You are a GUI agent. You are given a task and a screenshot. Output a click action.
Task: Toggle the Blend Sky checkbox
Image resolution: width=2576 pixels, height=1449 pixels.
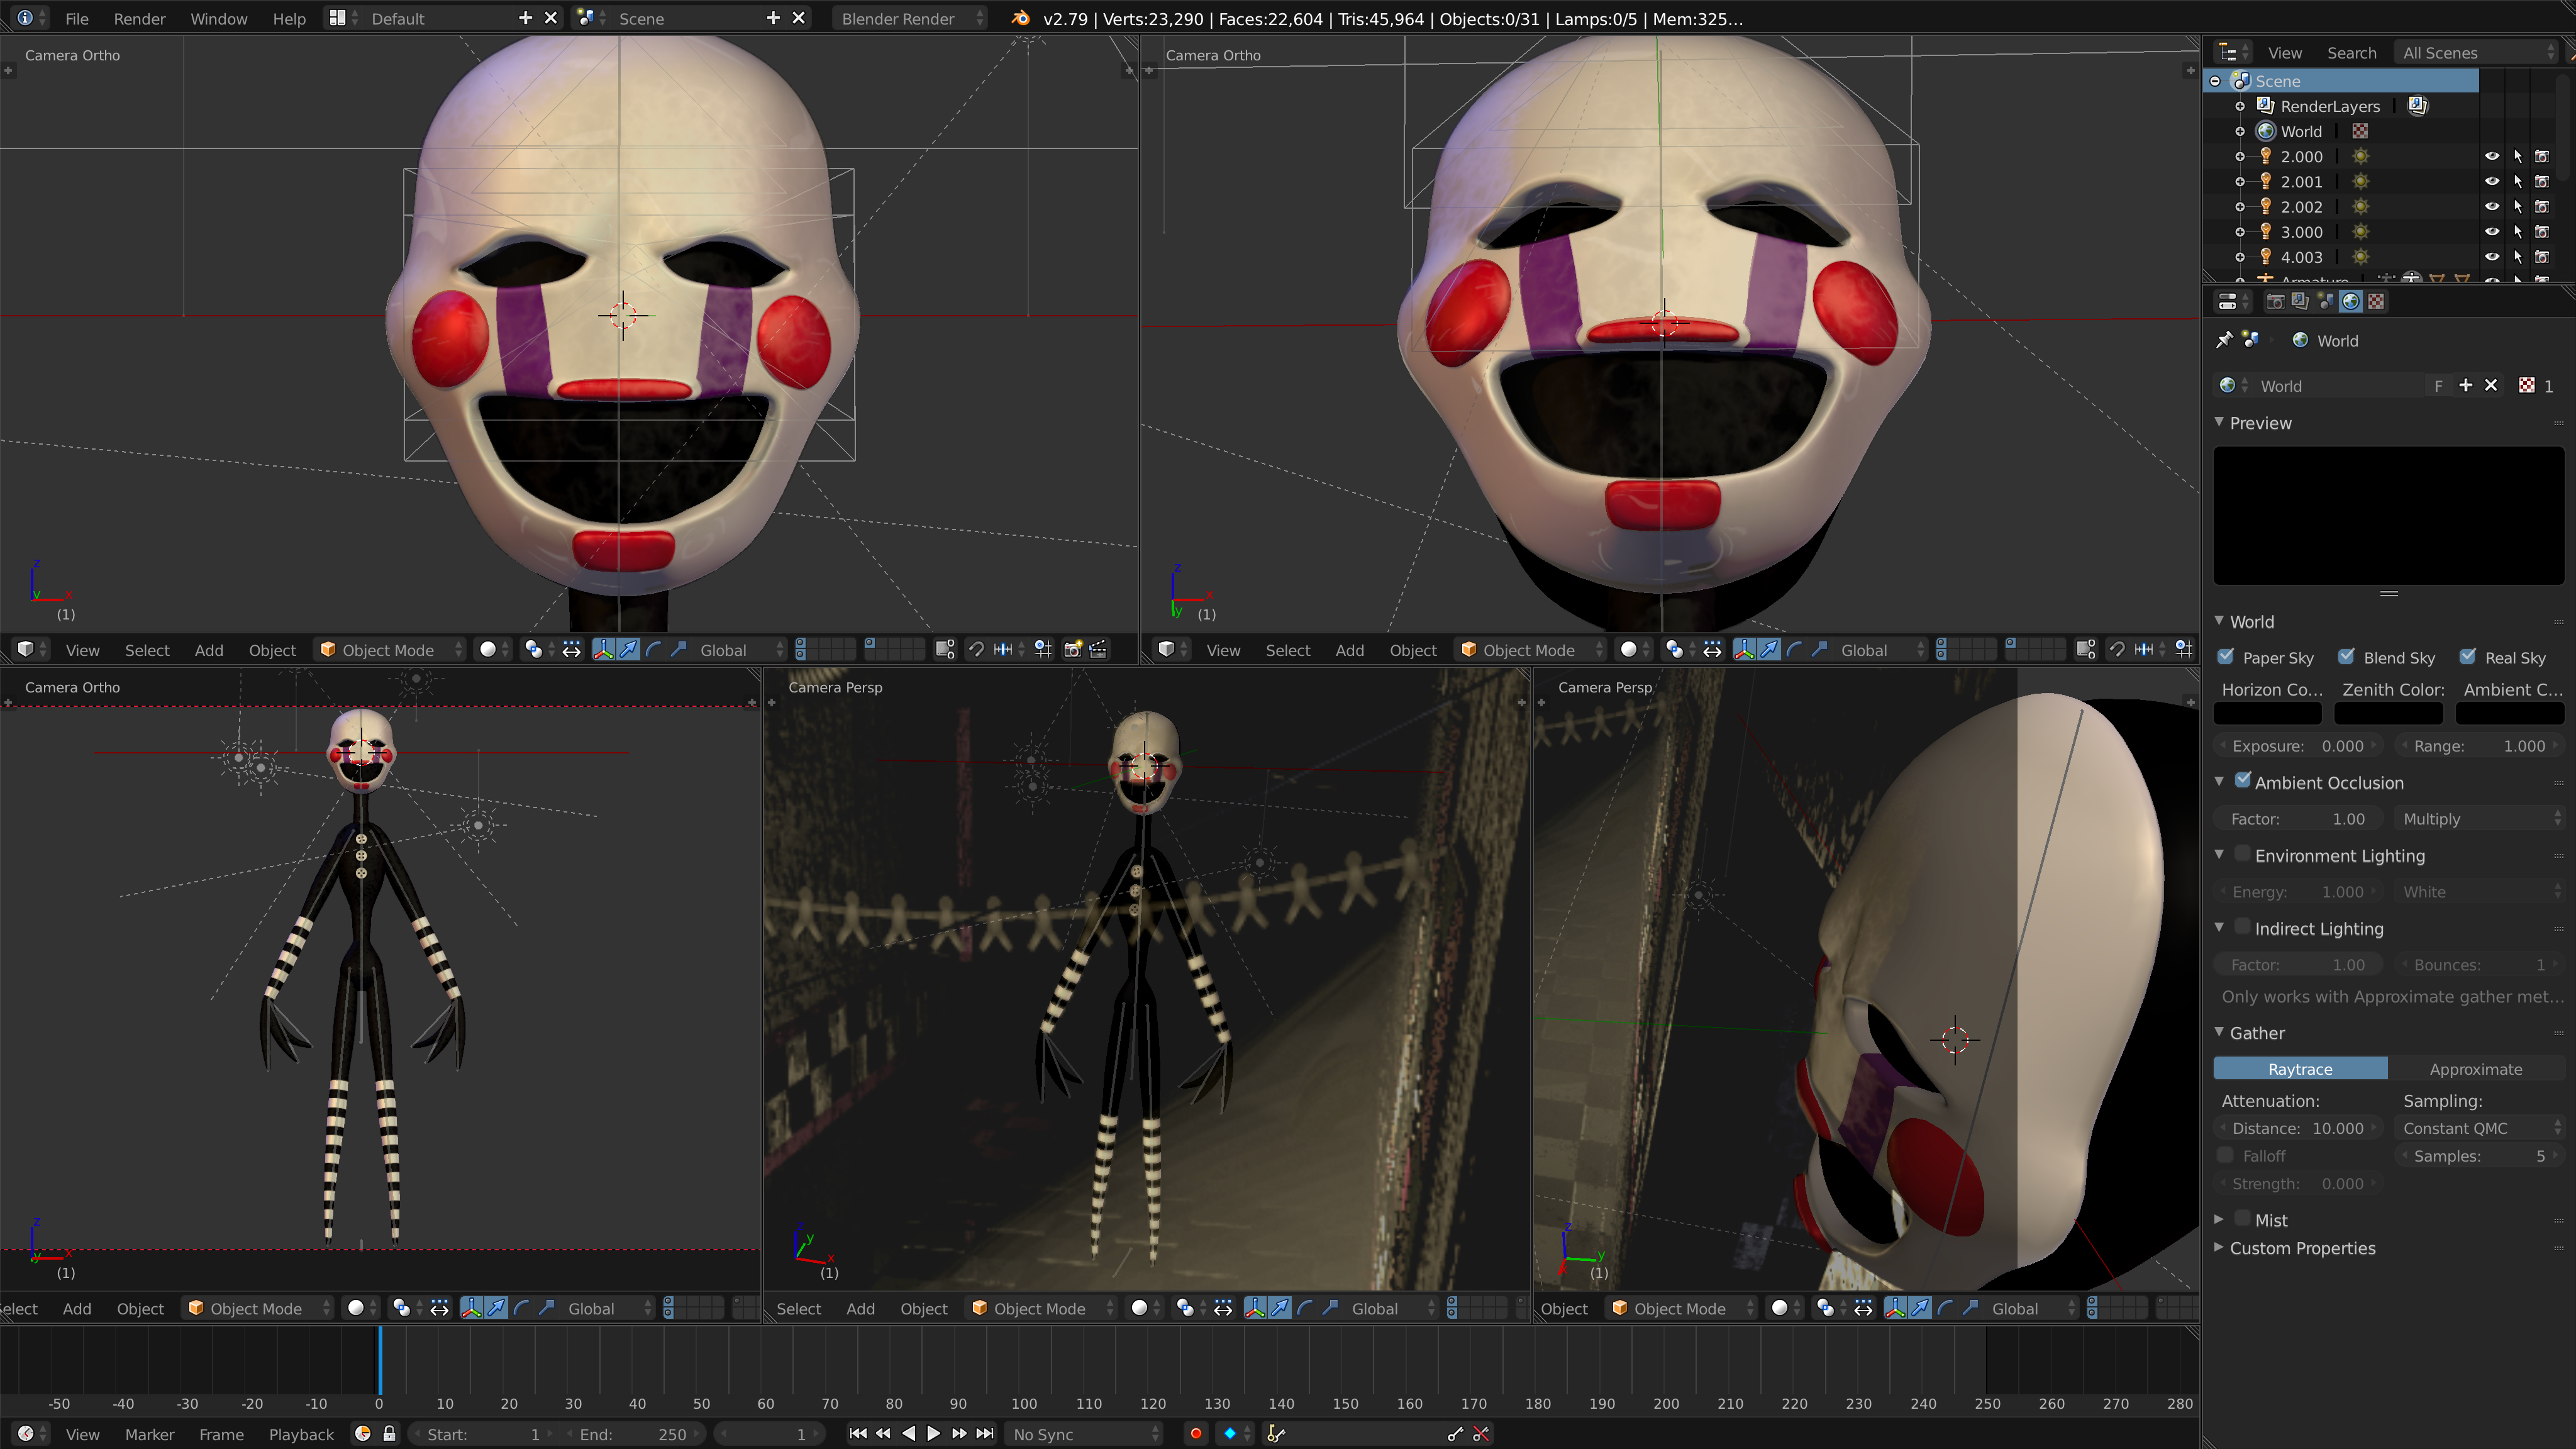pos(2346,657)
